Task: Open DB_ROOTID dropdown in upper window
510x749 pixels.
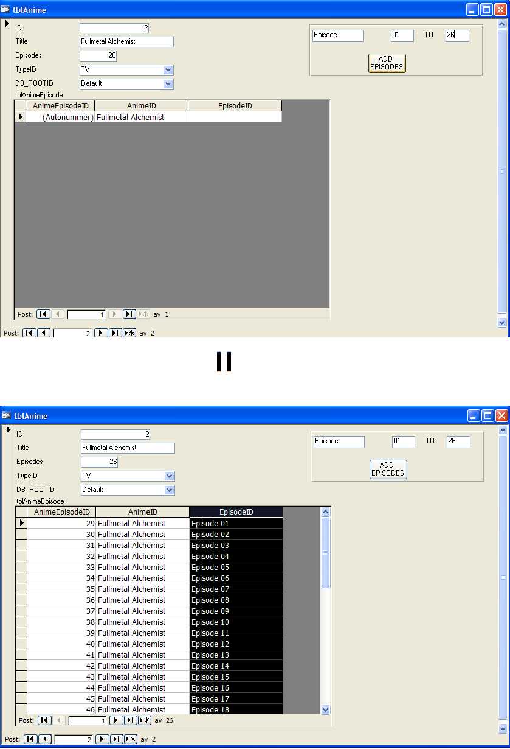Action: [168, 84]
